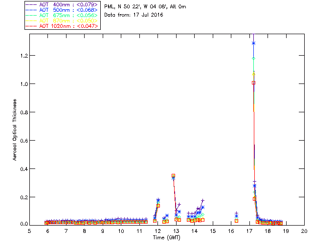Click the legend entry 'AOT 1020nm : <0.047>'
The height and width of the screenshot is (250, 313).
click(x=62, y=26)
